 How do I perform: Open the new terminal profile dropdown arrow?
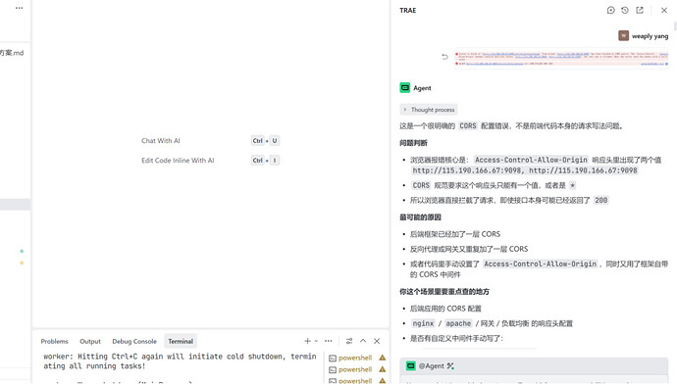(316, 341)
